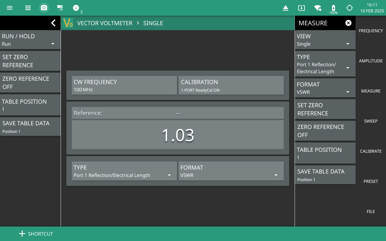This screenshot has height=241, width=386.
Task: Click SAVE TABLE DATA in MEASURE panel
Action: pyautogui.click(x=325, y=175)
